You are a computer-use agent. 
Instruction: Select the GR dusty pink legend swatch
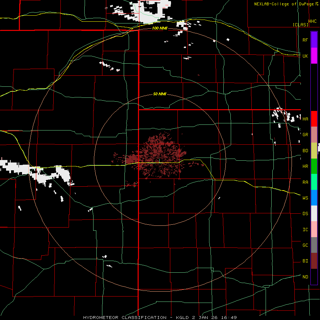coord(314,134)
